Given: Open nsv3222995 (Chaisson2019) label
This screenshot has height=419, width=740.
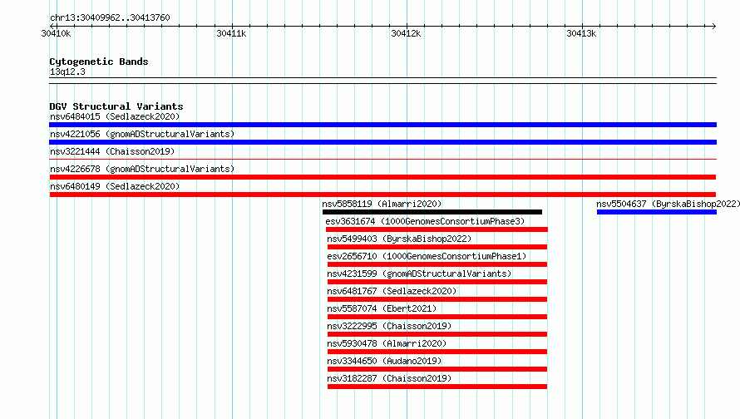Looking at the screenshot, I should click(x=389, y=326).
